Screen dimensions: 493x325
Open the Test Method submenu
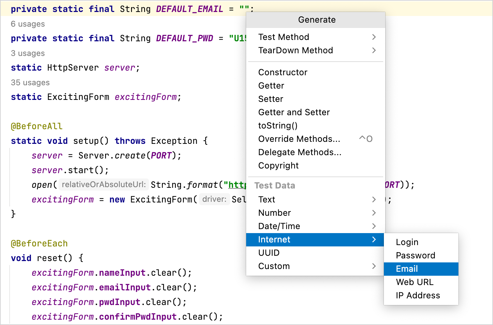coord(315,37)
